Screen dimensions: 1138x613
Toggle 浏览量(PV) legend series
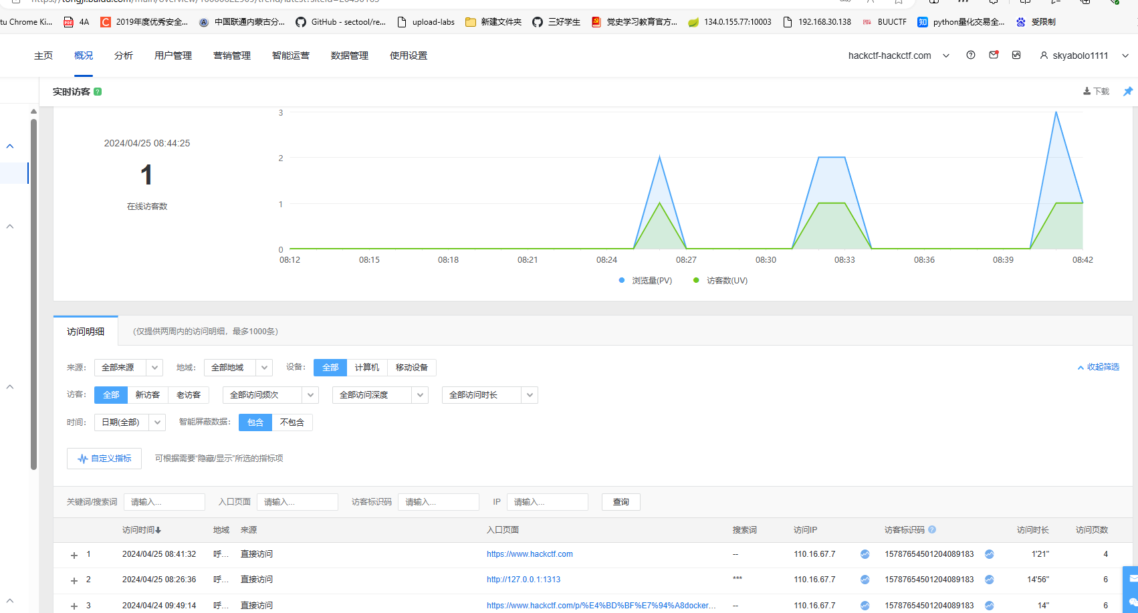[646, 281]
